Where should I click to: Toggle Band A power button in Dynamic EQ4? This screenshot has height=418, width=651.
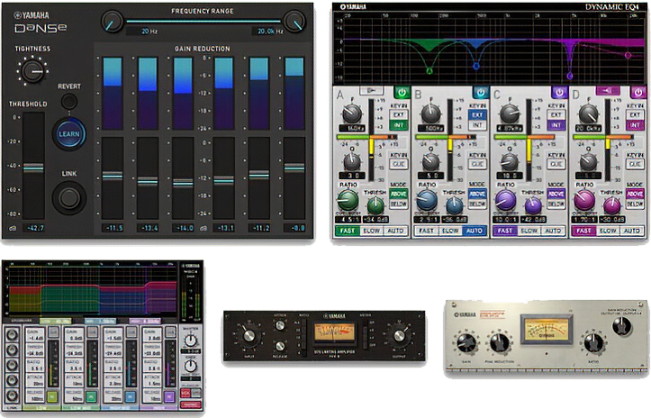point(402,92)
